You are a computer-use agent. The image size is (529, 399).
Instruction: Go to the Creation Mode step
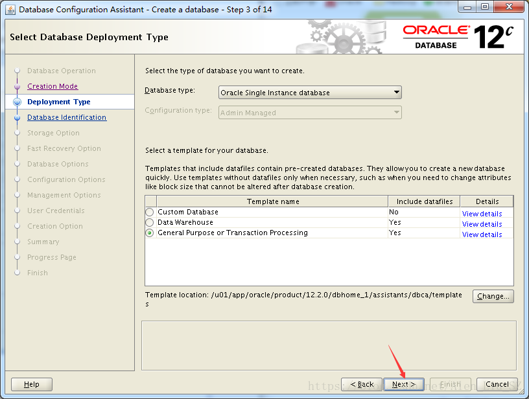pyautogui.click(x=53, y=86)
